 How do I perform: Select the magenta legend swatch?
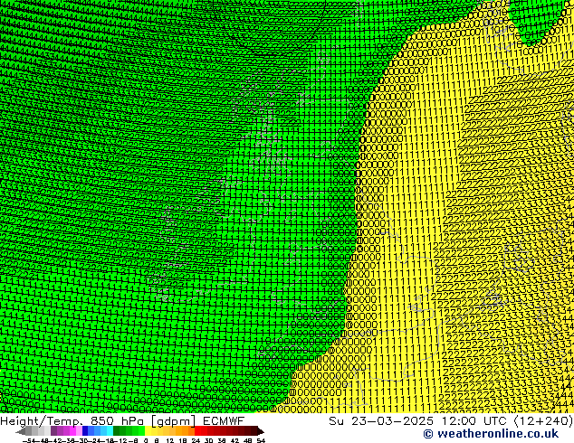point(72,431)
